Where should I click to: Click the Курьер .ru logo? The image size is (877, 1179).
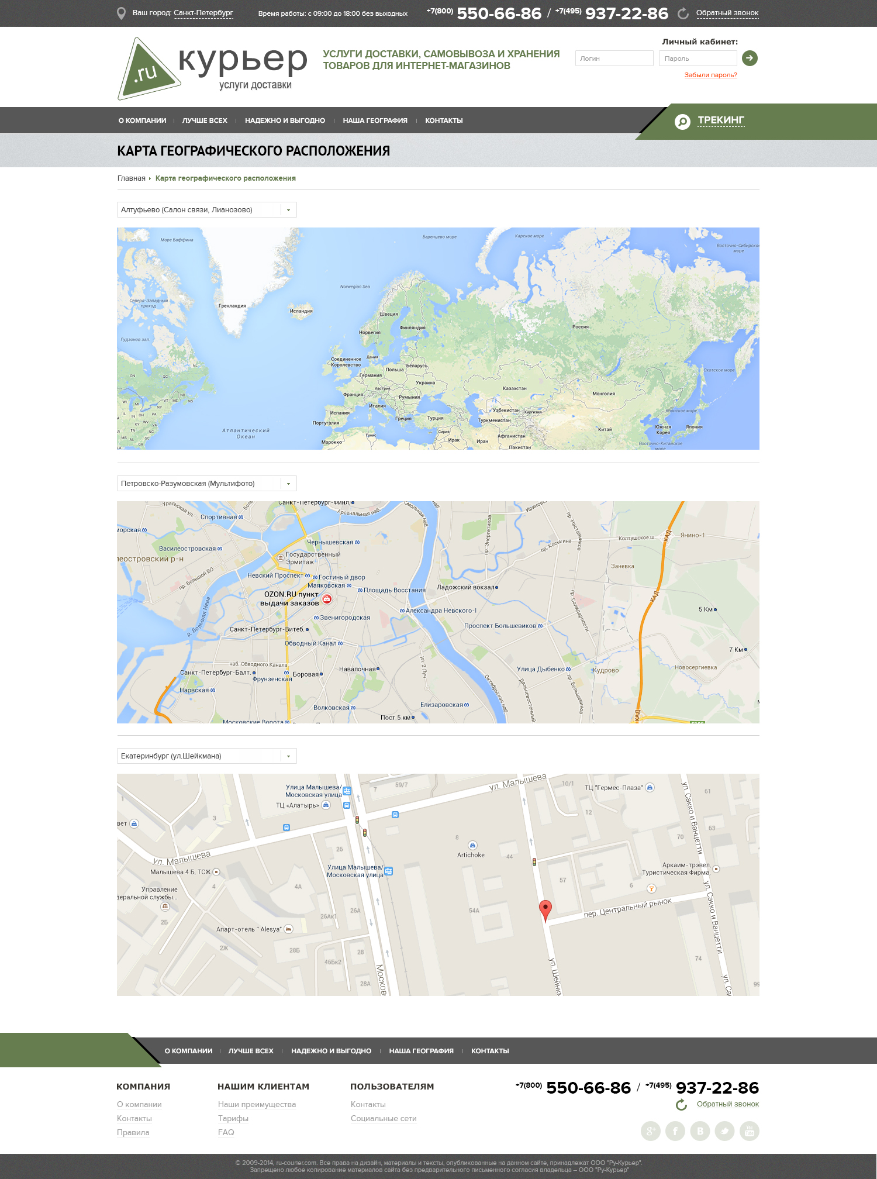212,68
